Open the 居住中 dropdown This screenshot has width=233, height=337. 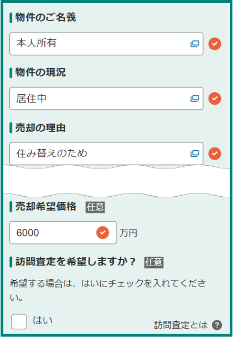(x=106, y=99)
